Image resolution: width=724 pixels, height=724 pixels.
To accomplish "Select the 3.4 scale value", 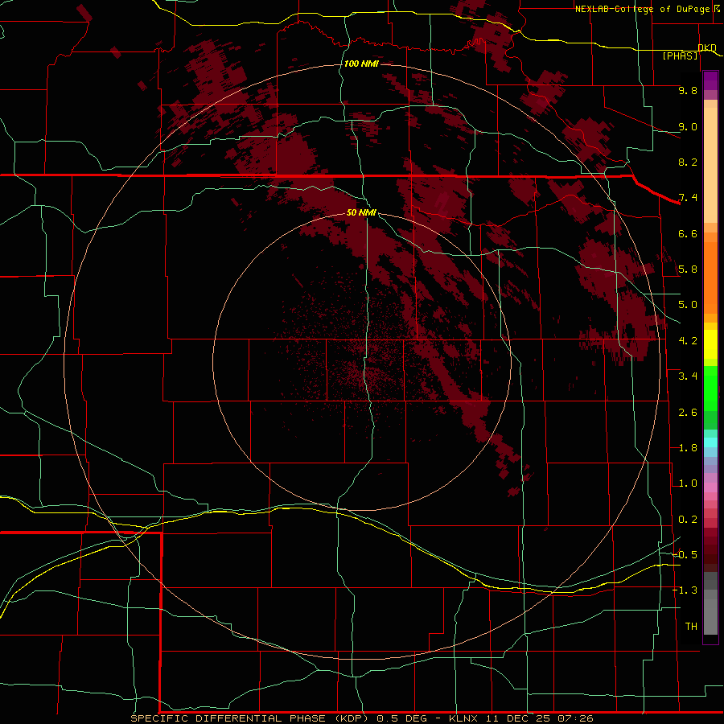I will pos(688,376).
